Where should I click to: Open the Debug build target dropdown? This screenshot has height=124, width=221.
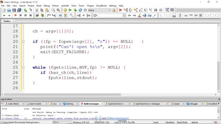[99, 10]
